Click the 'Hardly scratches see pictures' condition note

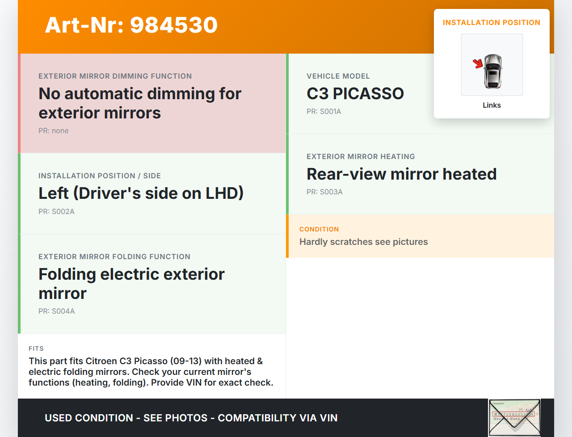point(363,242)
